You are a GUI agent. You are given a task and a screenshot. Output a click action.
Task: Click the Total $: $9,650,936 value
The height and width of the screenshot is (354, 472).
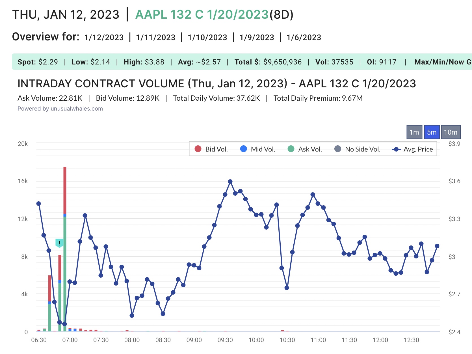point(268,62)
